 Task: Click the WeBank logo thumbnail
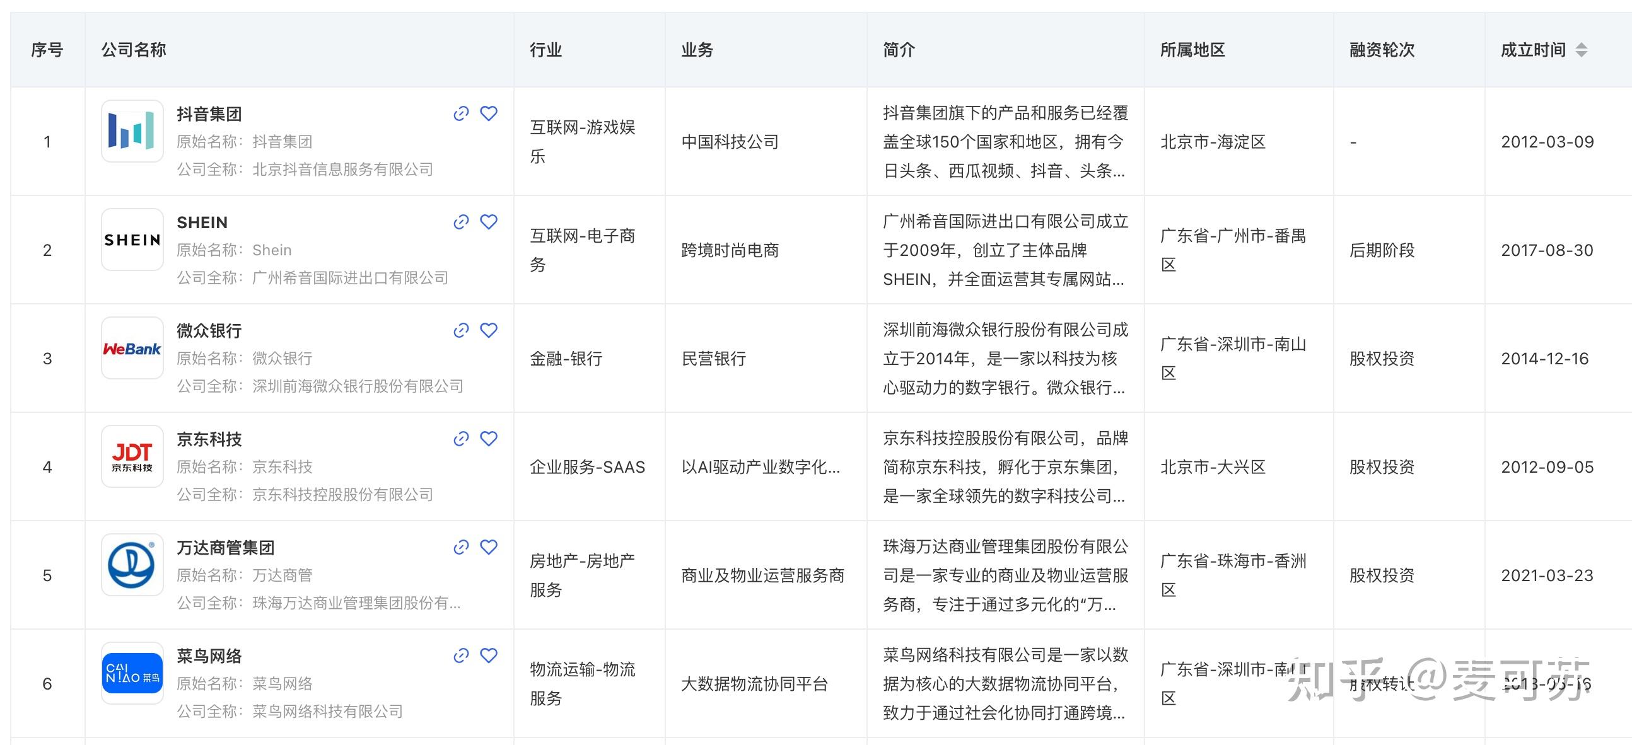pos(132,348)
